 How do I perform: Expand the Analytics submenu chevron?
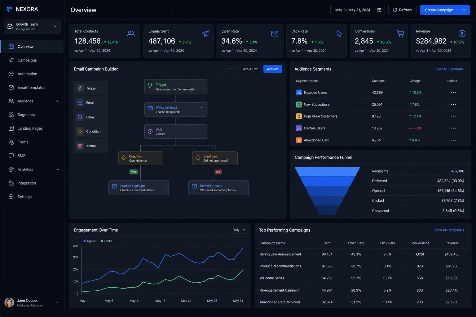click(58, 169)
